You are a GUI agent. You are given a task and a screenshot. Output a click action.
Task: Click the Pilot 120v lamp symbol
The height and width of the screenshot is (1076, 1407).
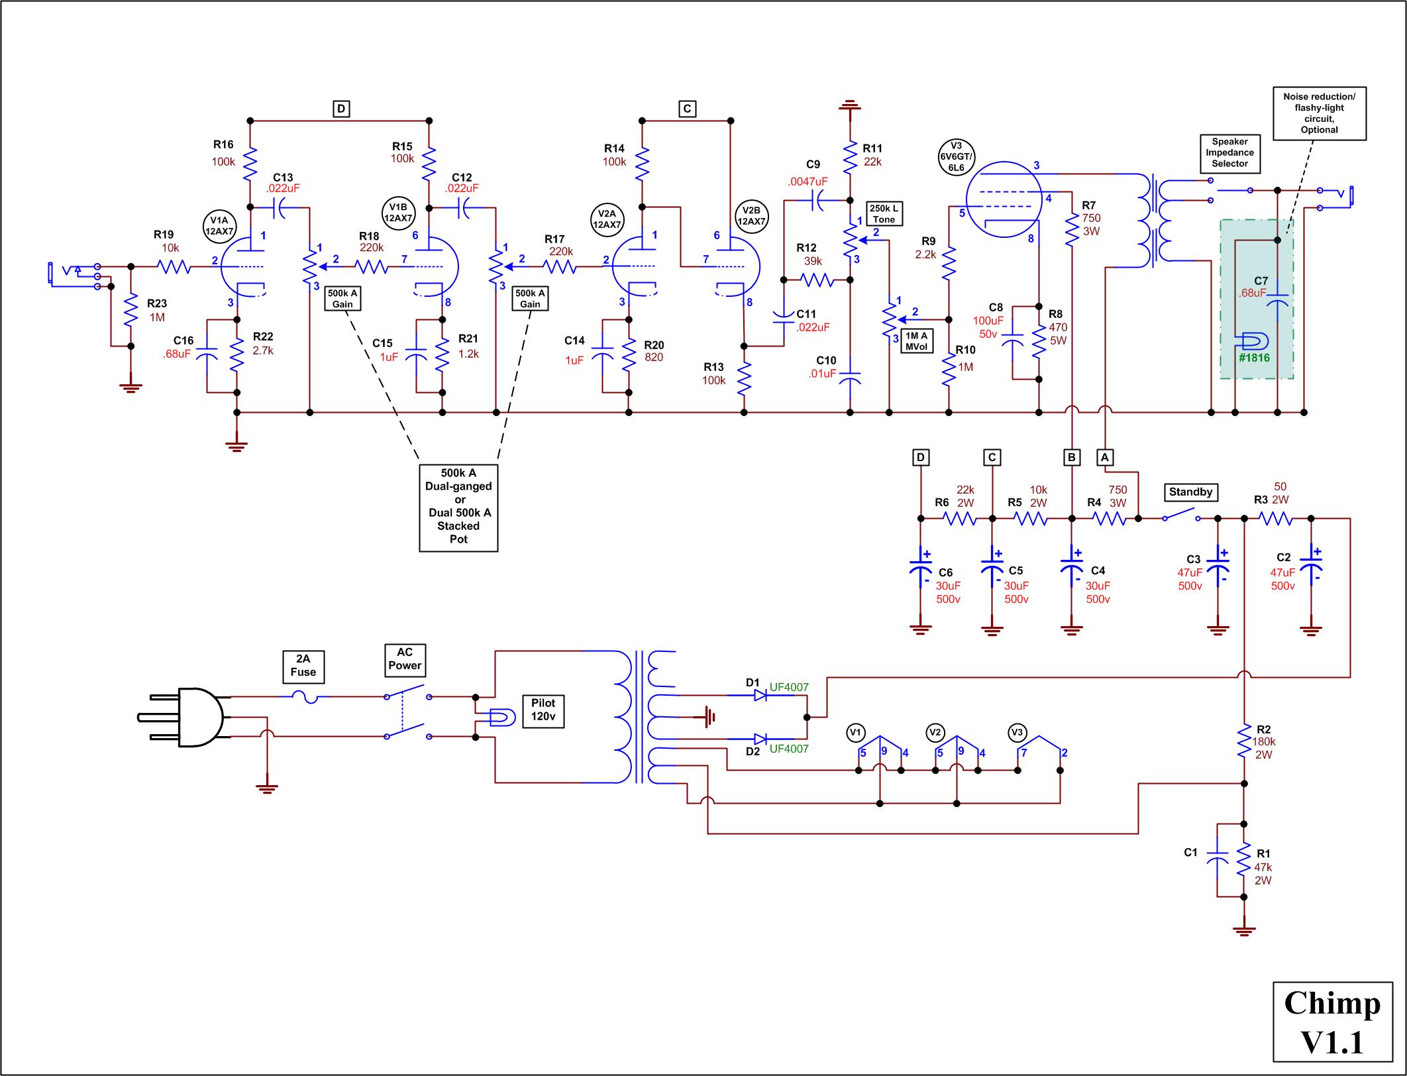502,717
